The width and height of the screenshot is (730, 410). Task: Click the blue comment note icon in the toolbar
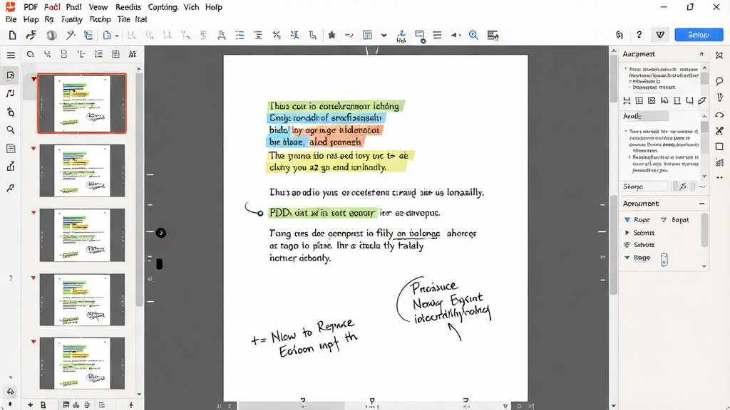(x=419, y=36)
